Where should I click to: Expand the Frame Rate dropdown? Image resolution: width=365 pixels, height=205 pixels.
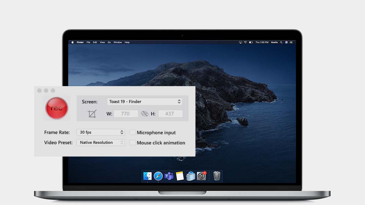[x=101, y=132]
